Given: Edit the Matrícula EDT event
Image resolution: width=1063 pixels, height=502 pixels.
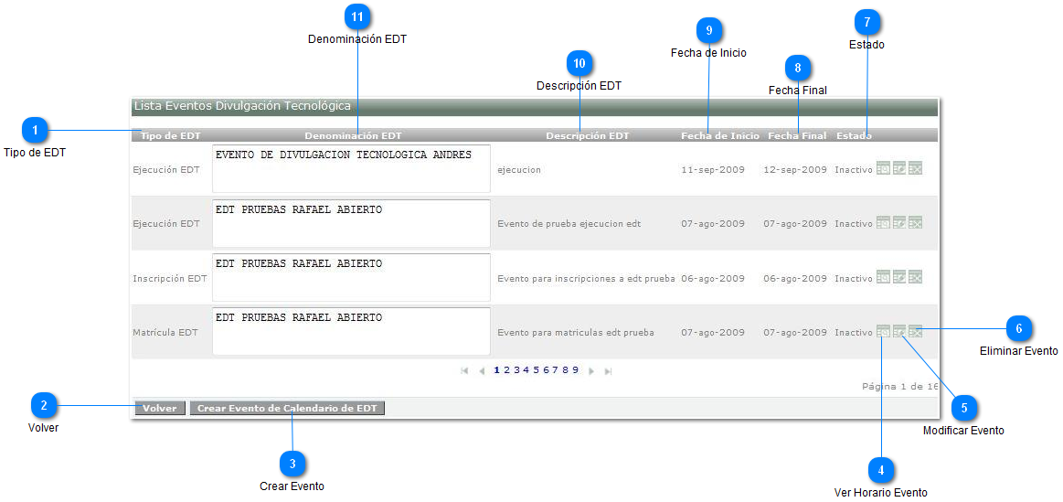Looking at the screenshot, I should tap(899, 332).
